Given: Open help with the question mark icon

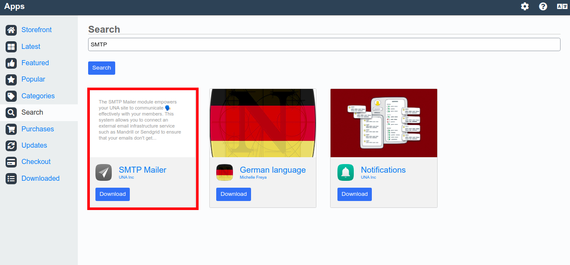Looking at the screenshot, I should tap(543, 6).
